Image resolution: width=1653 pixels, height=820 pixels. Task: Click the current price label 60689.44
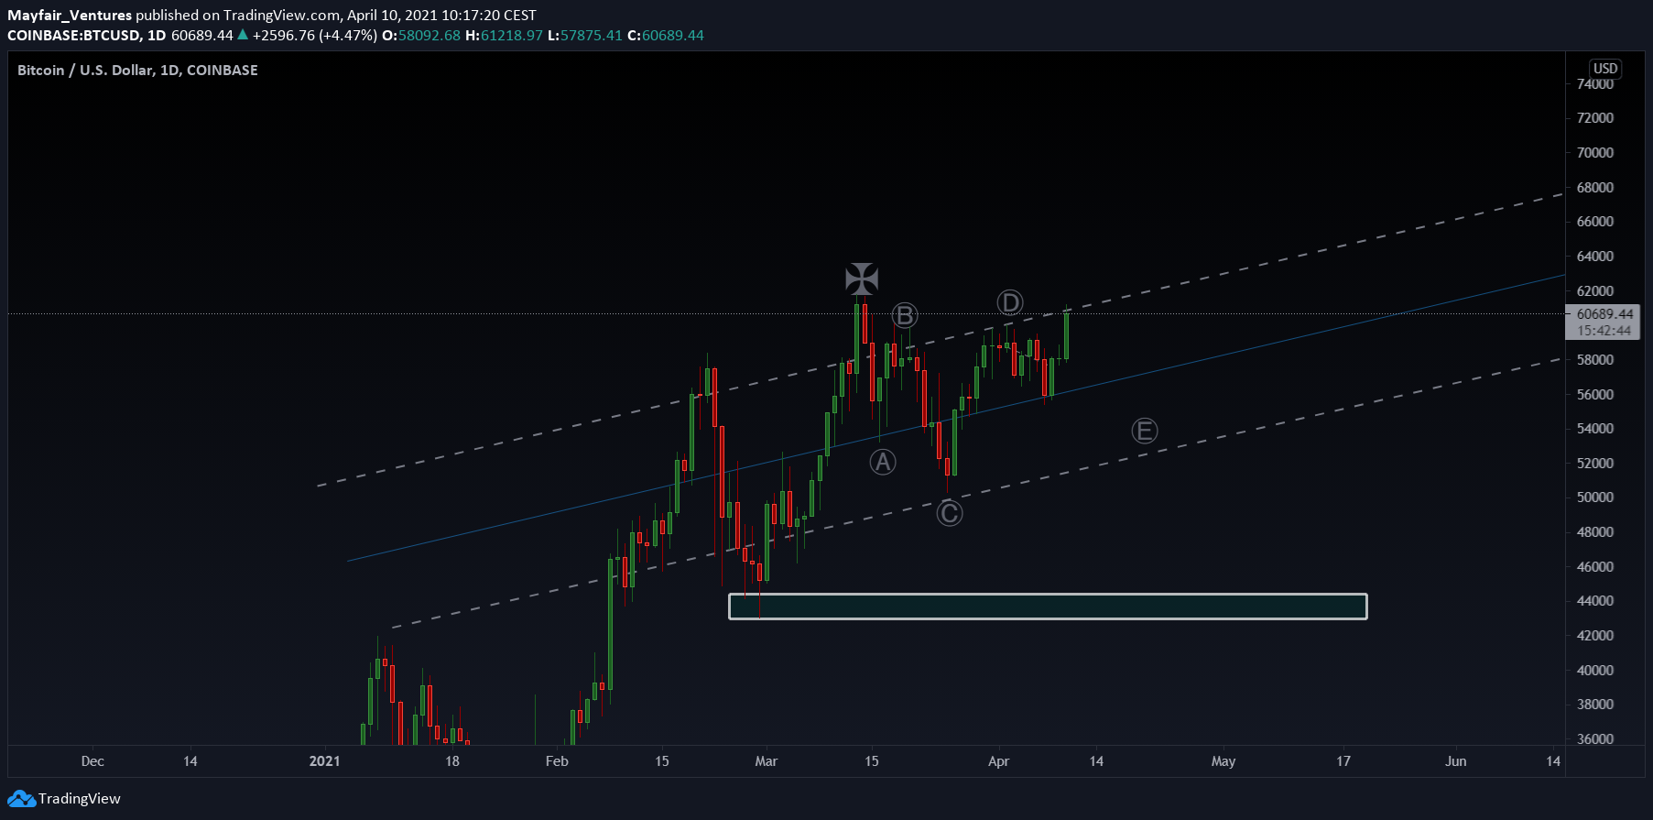[1604, 313]
